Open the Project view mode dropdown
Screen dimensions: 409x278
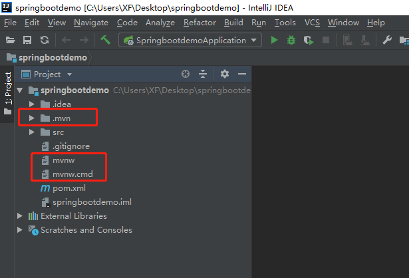[x=69, y=74]
